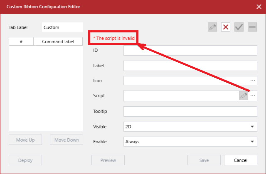Click the minus remove icon

pos(252,27)
